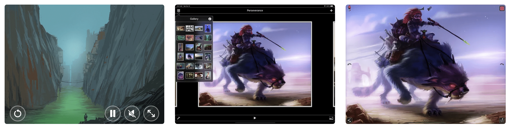Select the heron bird gallery thumbnail
This screenshot has width=510, height=128.
[208, 75]
